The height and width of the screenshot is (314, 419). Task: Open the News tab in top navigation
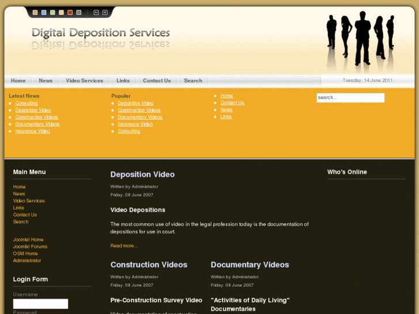coord(46,81)
